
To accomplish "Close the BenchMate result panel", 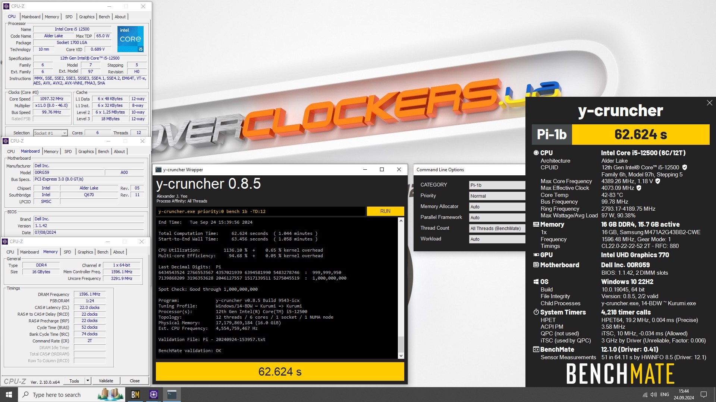I will point(709,103).
